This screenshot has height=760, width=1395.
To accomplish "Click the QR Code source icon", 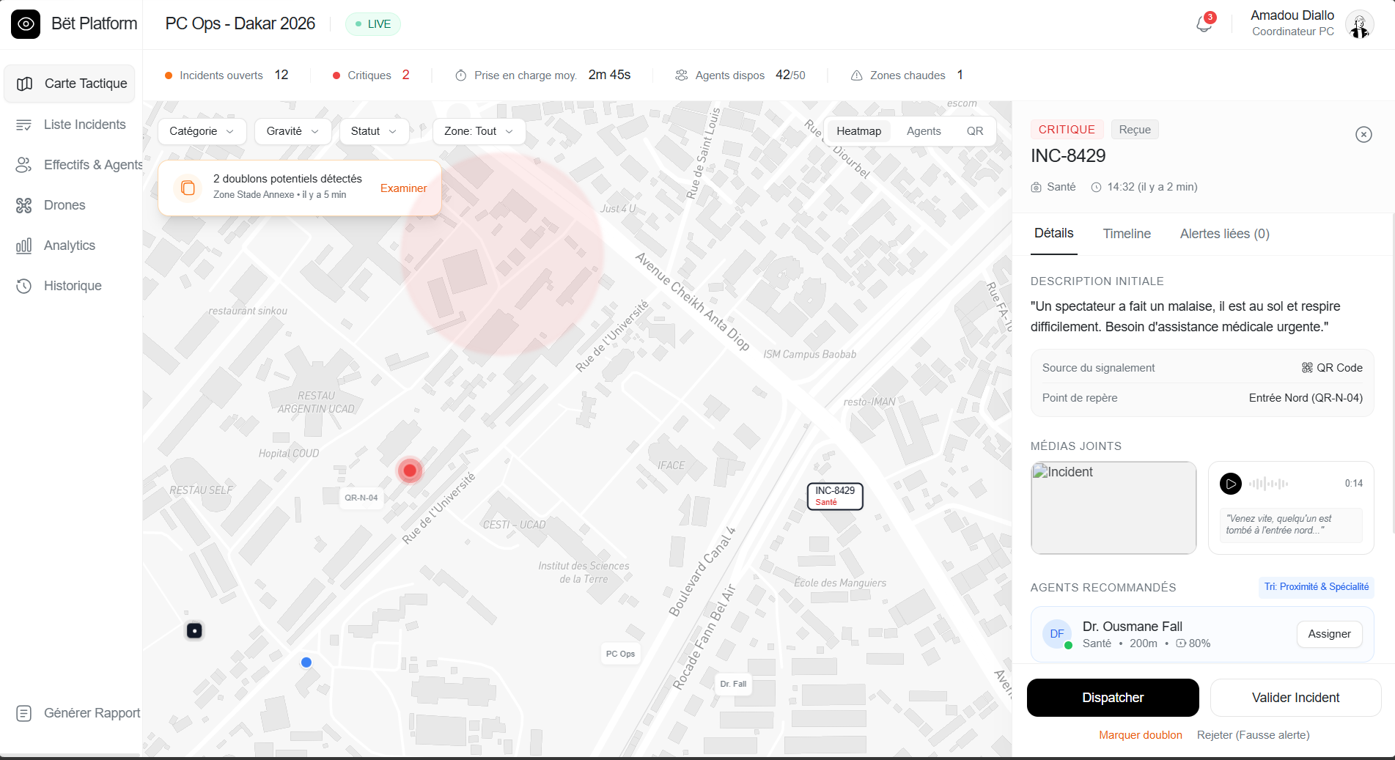I will coord(1307,368).
